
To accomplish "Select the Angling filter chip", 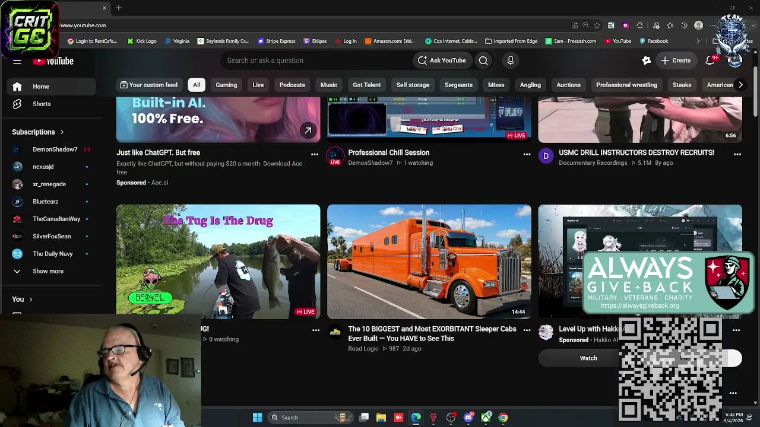I will coord(530,85).
